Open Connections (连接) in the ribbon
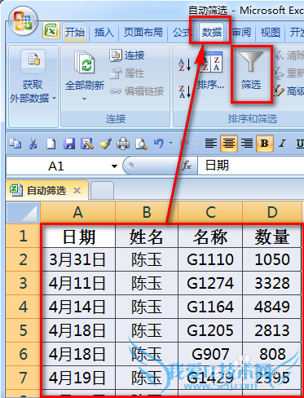 click(127, 55)
